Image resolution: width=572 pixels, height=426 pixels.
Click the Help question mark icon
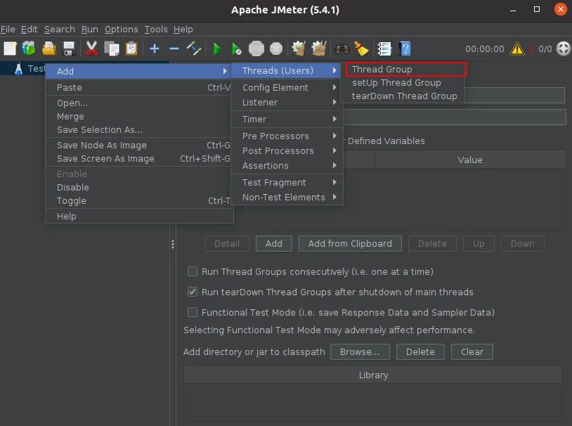tap(405, 49)
